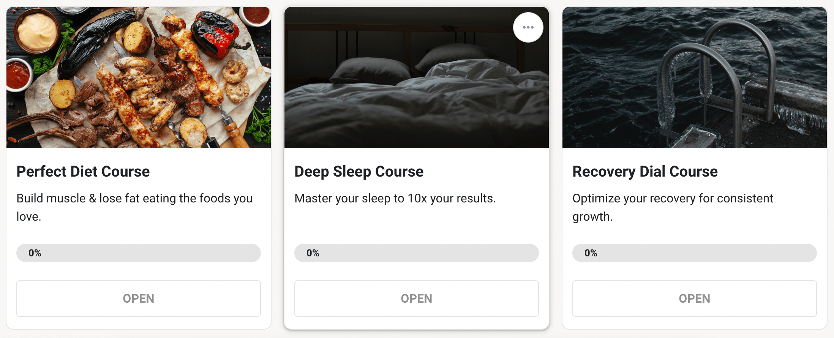
Task: Click the 0% label on Recovery Dial
Action: [591, 253]
